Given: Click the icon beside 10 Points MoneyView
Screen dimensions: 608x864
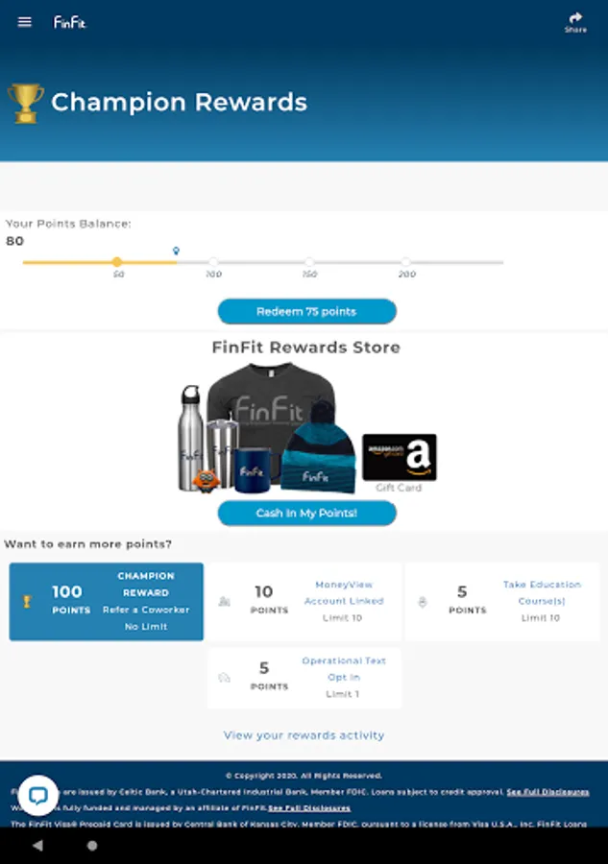Looking at the screenshot, I should click(x=224, y=601).
